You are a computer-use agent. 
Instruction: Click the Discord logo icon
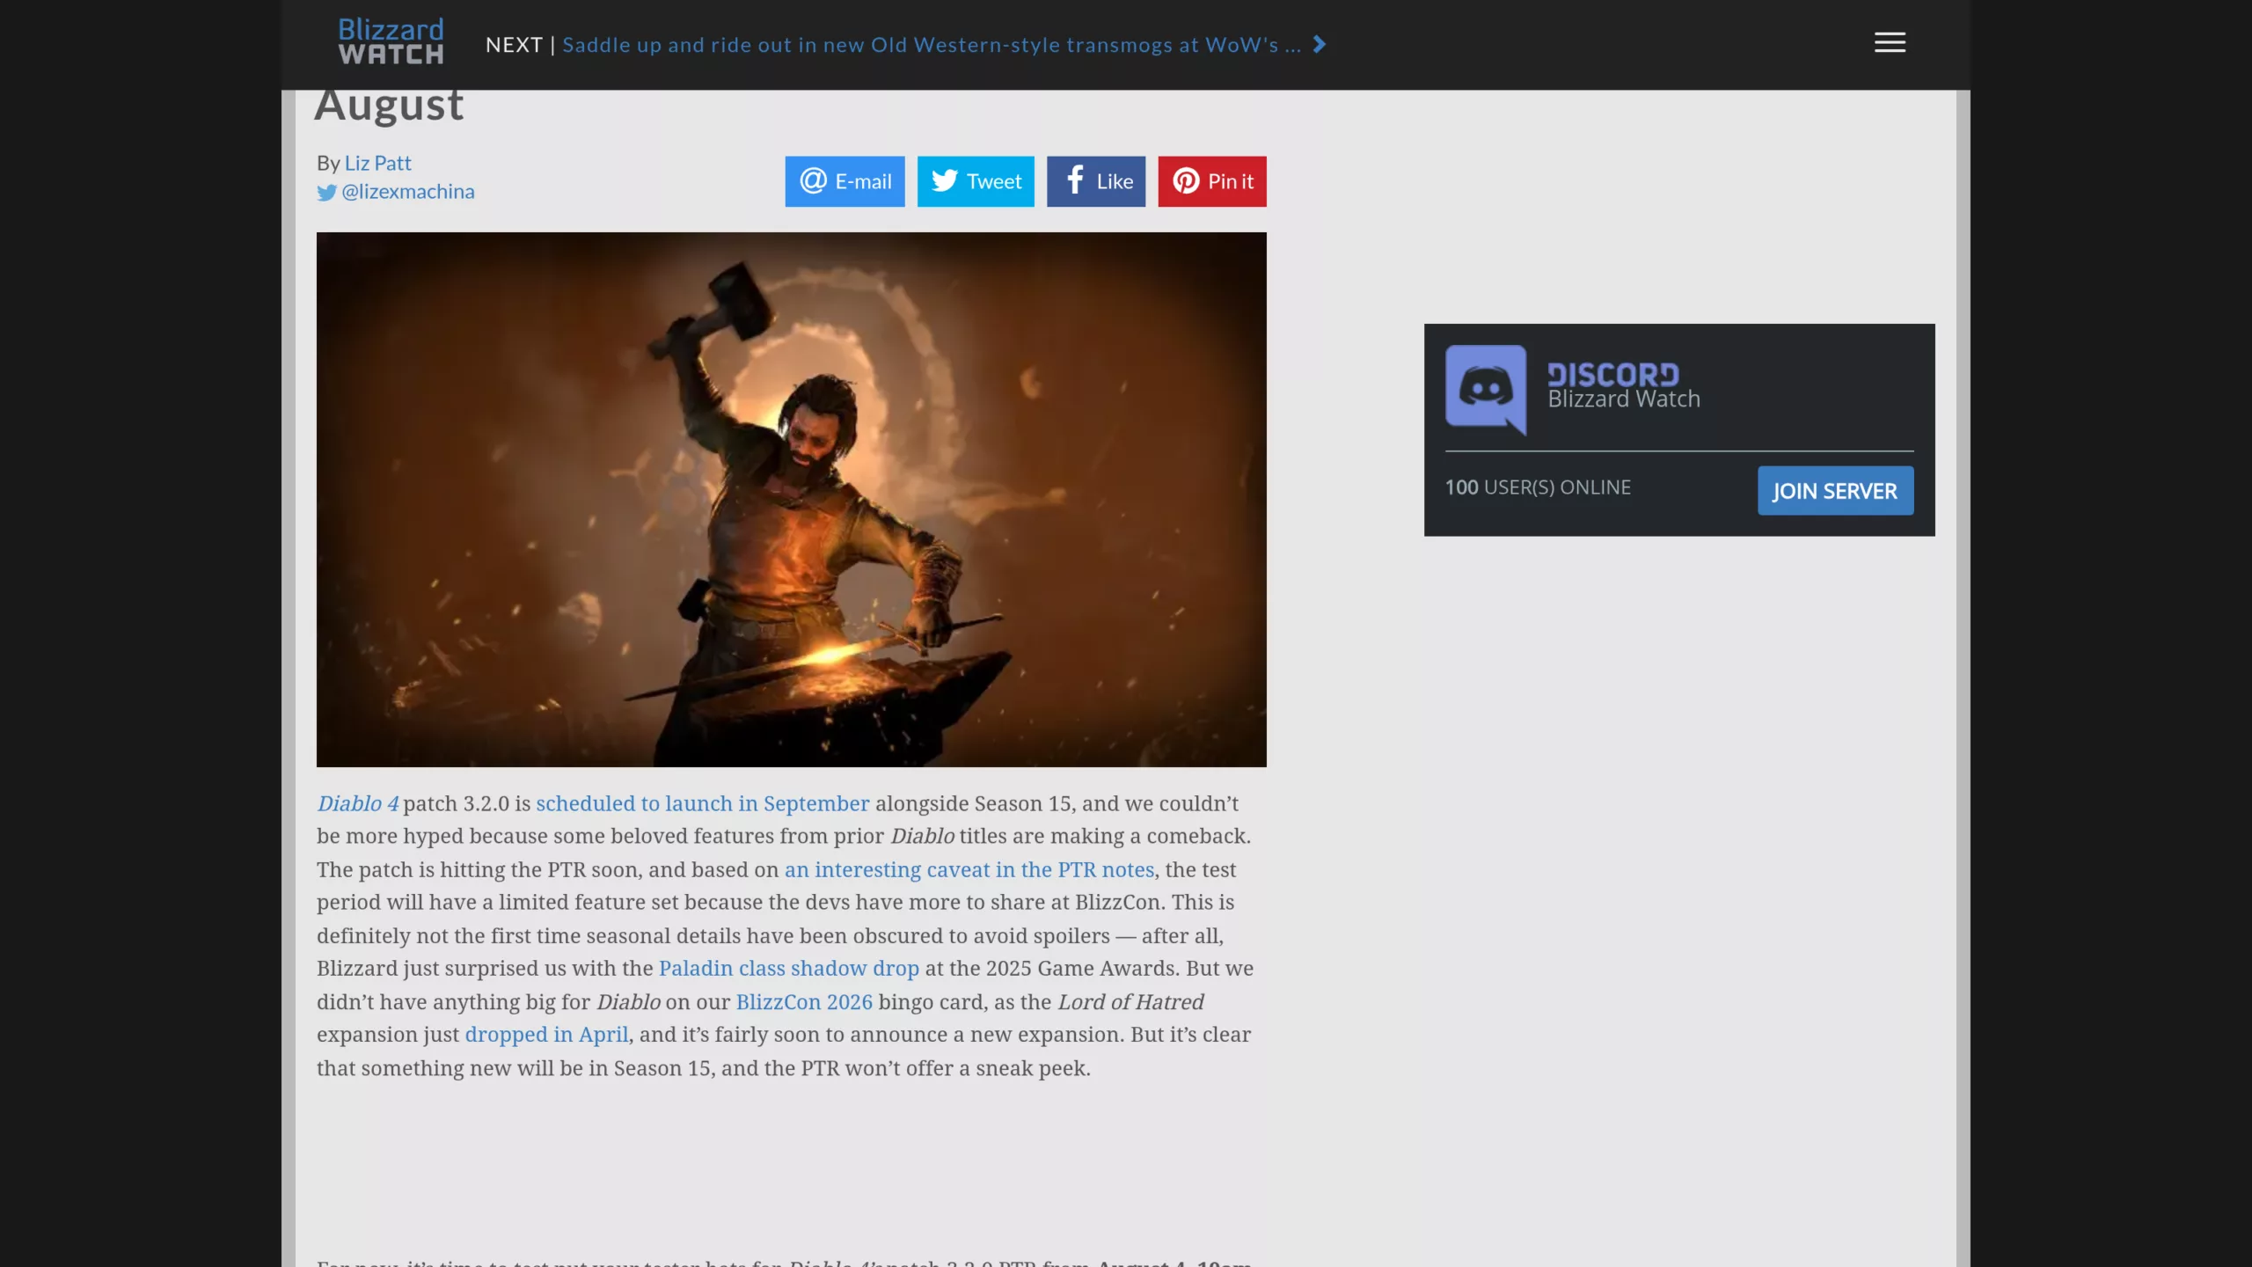click(1486, 390)
